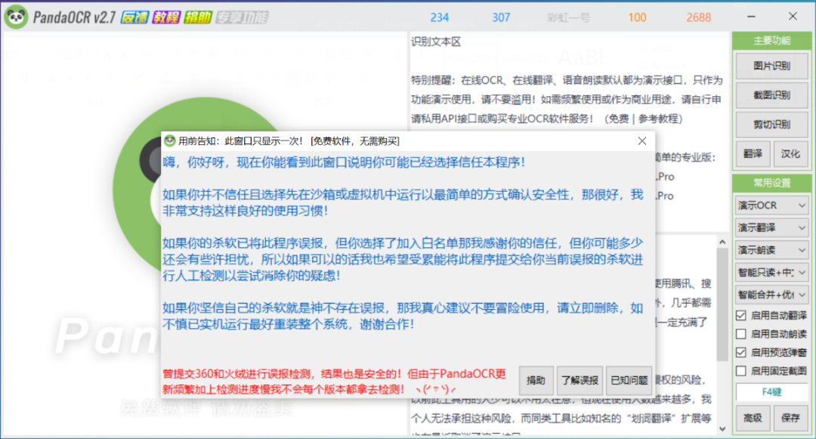Click the PandaOCR panda logo icon
The height and width of the screenshot is (439, 816).
click(x=16, y=17)
